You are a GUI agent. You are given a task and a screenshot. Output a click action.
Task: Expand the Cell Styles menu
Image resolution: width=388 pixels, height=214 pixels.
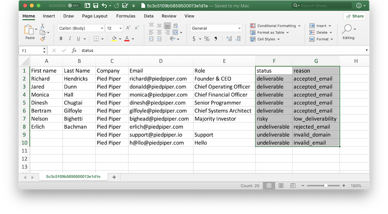[x=265, y=39]
